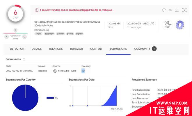
Task: Vote malicious with the X community button
Action: point(7,37)
